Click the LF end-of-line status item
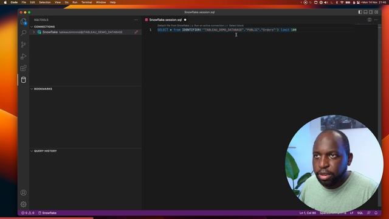 (x=351, y=213)
